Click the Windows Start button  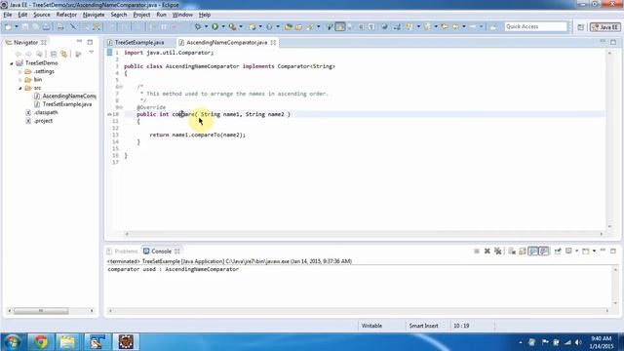coord(12,342)
